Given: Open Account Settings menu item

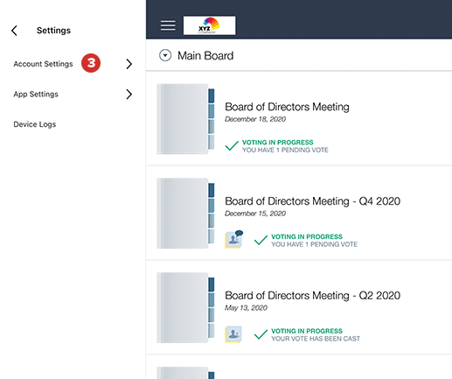Looking at the screenshot, I should (43, 64).
